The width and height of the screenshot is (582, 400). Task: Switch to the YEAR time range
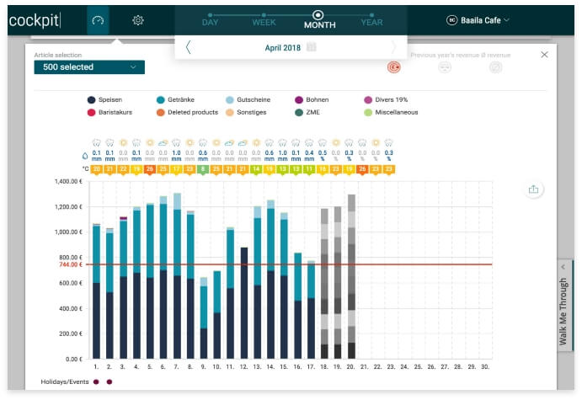371,22
